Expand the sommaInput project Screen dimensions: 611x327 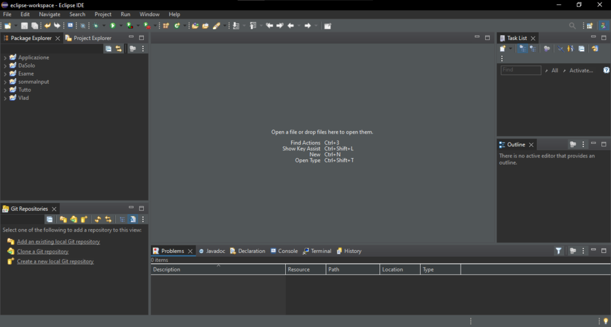click(5, 82)
